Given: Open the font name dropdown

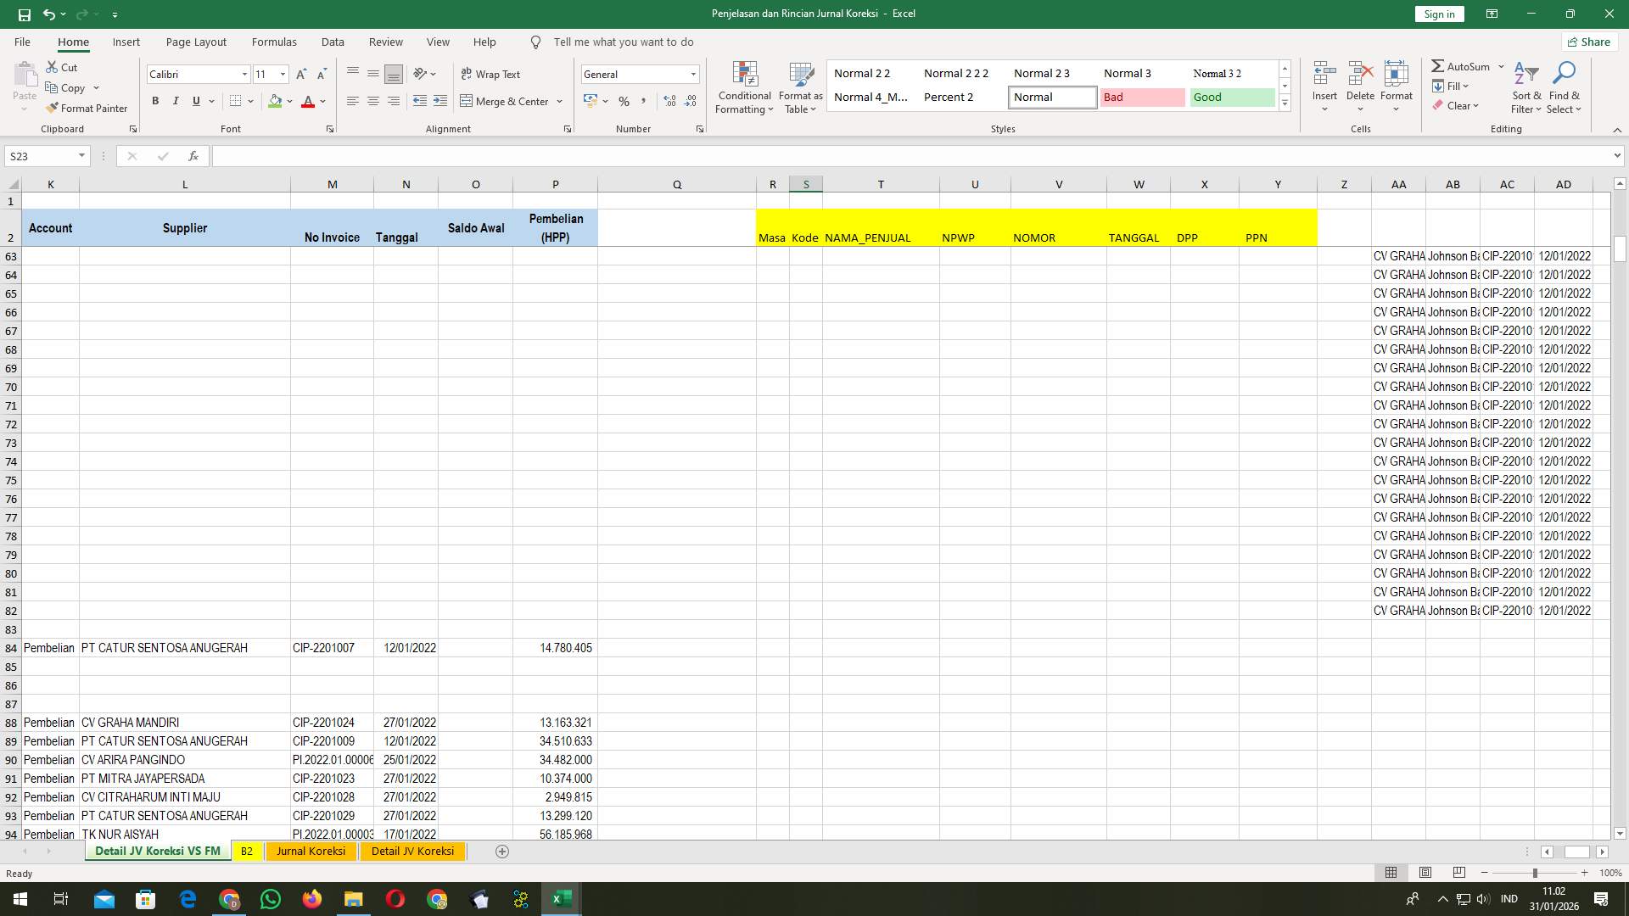Looking at the screenshot, I should click(x=244, y=74).
